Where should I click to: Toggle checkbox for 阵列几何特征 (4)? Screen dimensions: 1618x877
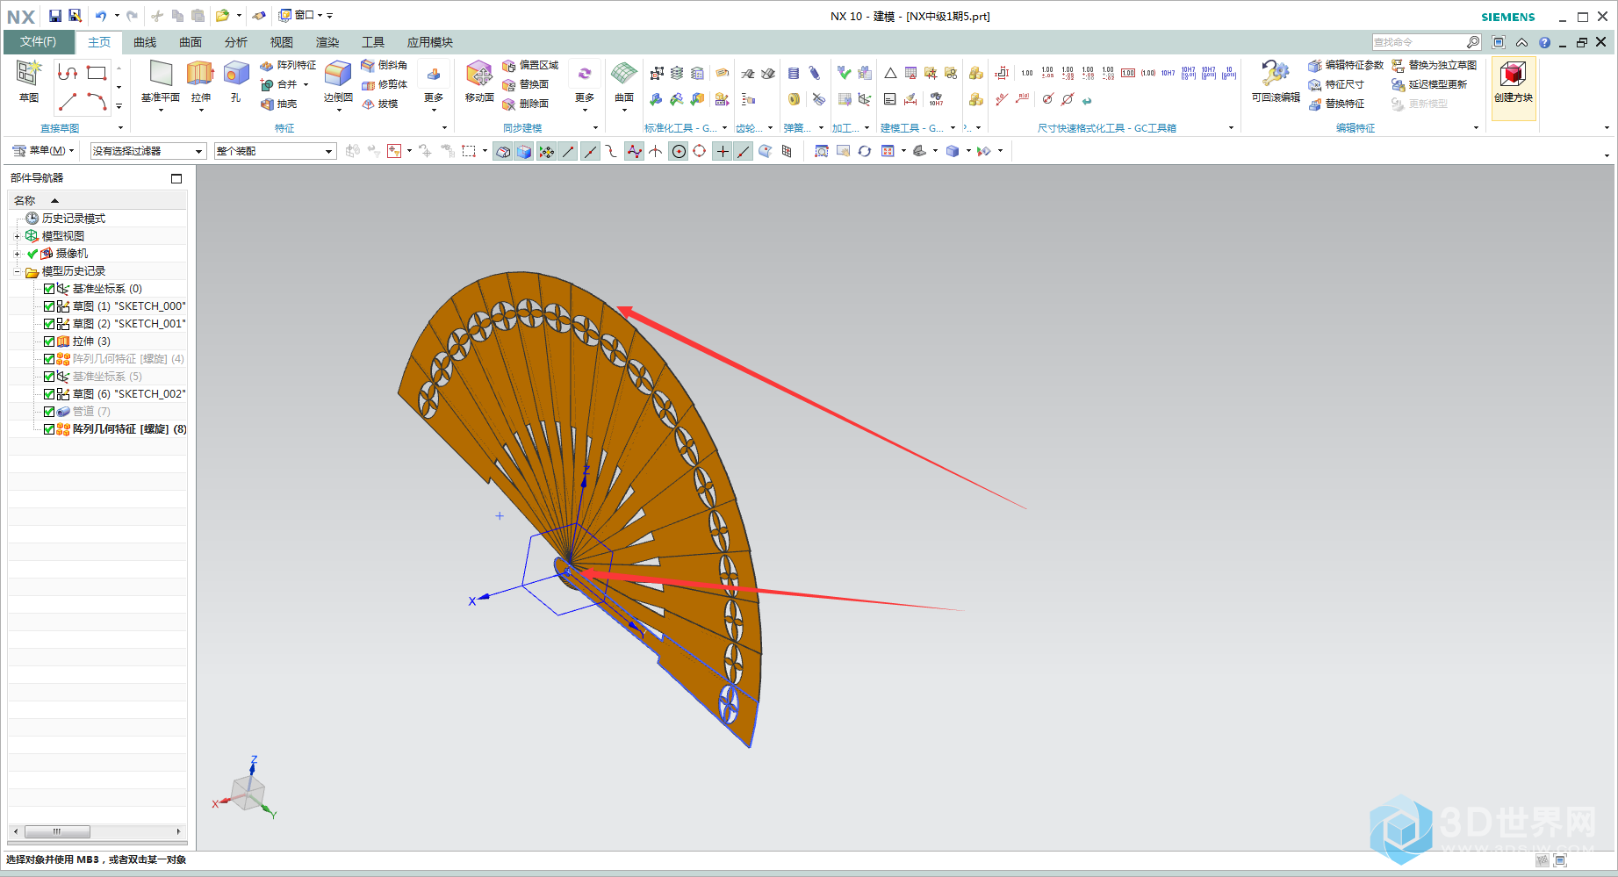click(49, 359)
